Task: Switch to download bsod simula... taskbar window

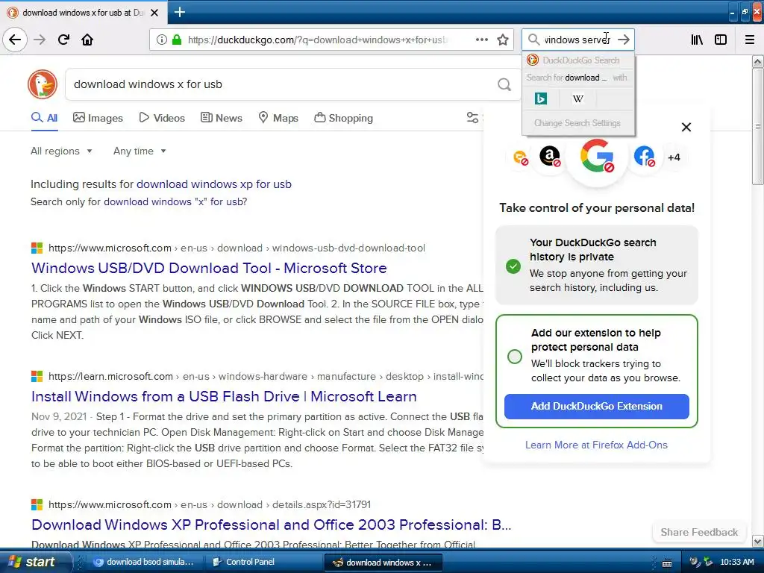Action: [144, 563]
